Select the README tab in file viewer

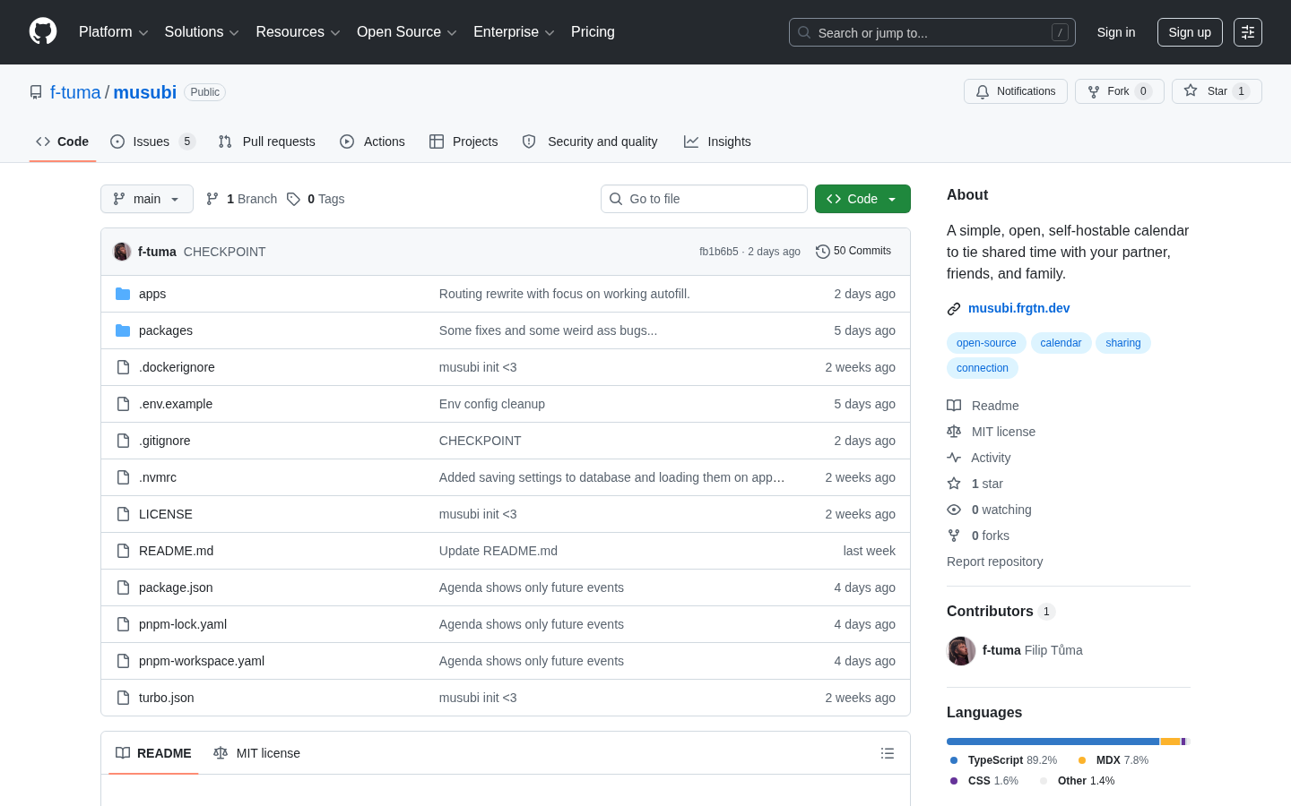pyautogui.click(x=153, y=753)
